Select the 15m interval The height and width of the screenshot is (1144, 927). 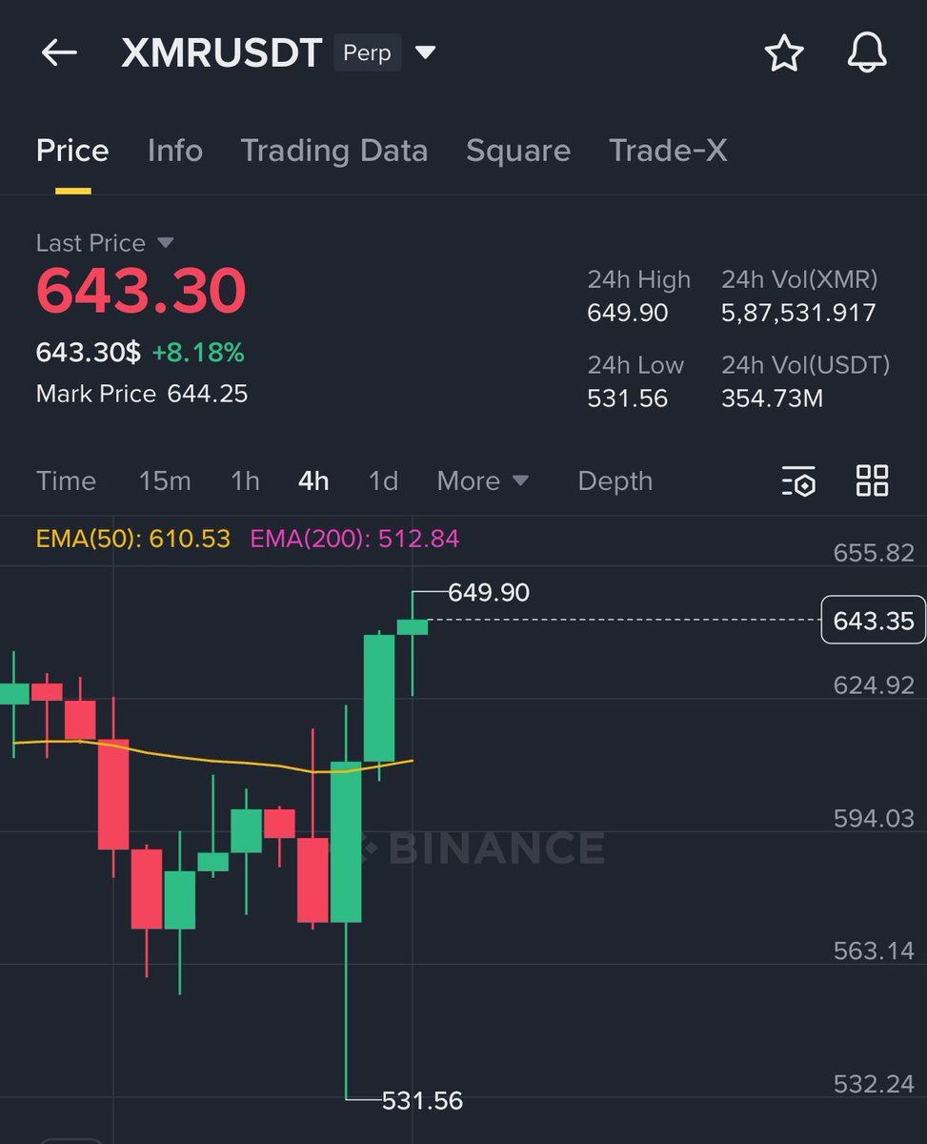coord(165,480)
